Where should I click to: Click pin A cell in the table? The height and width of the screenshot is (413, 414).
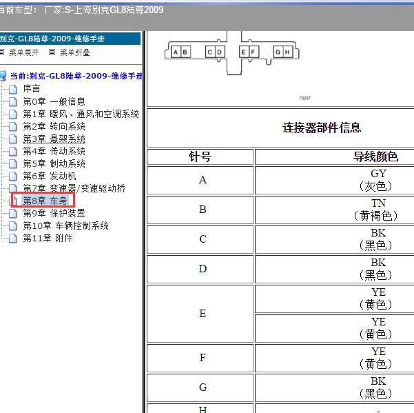coord(200,180)
